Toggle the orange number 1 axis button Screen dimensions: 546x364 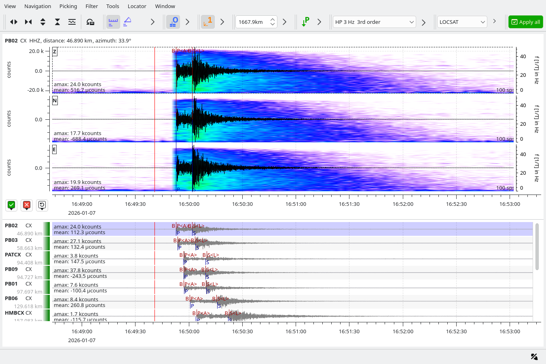(208, 22)
